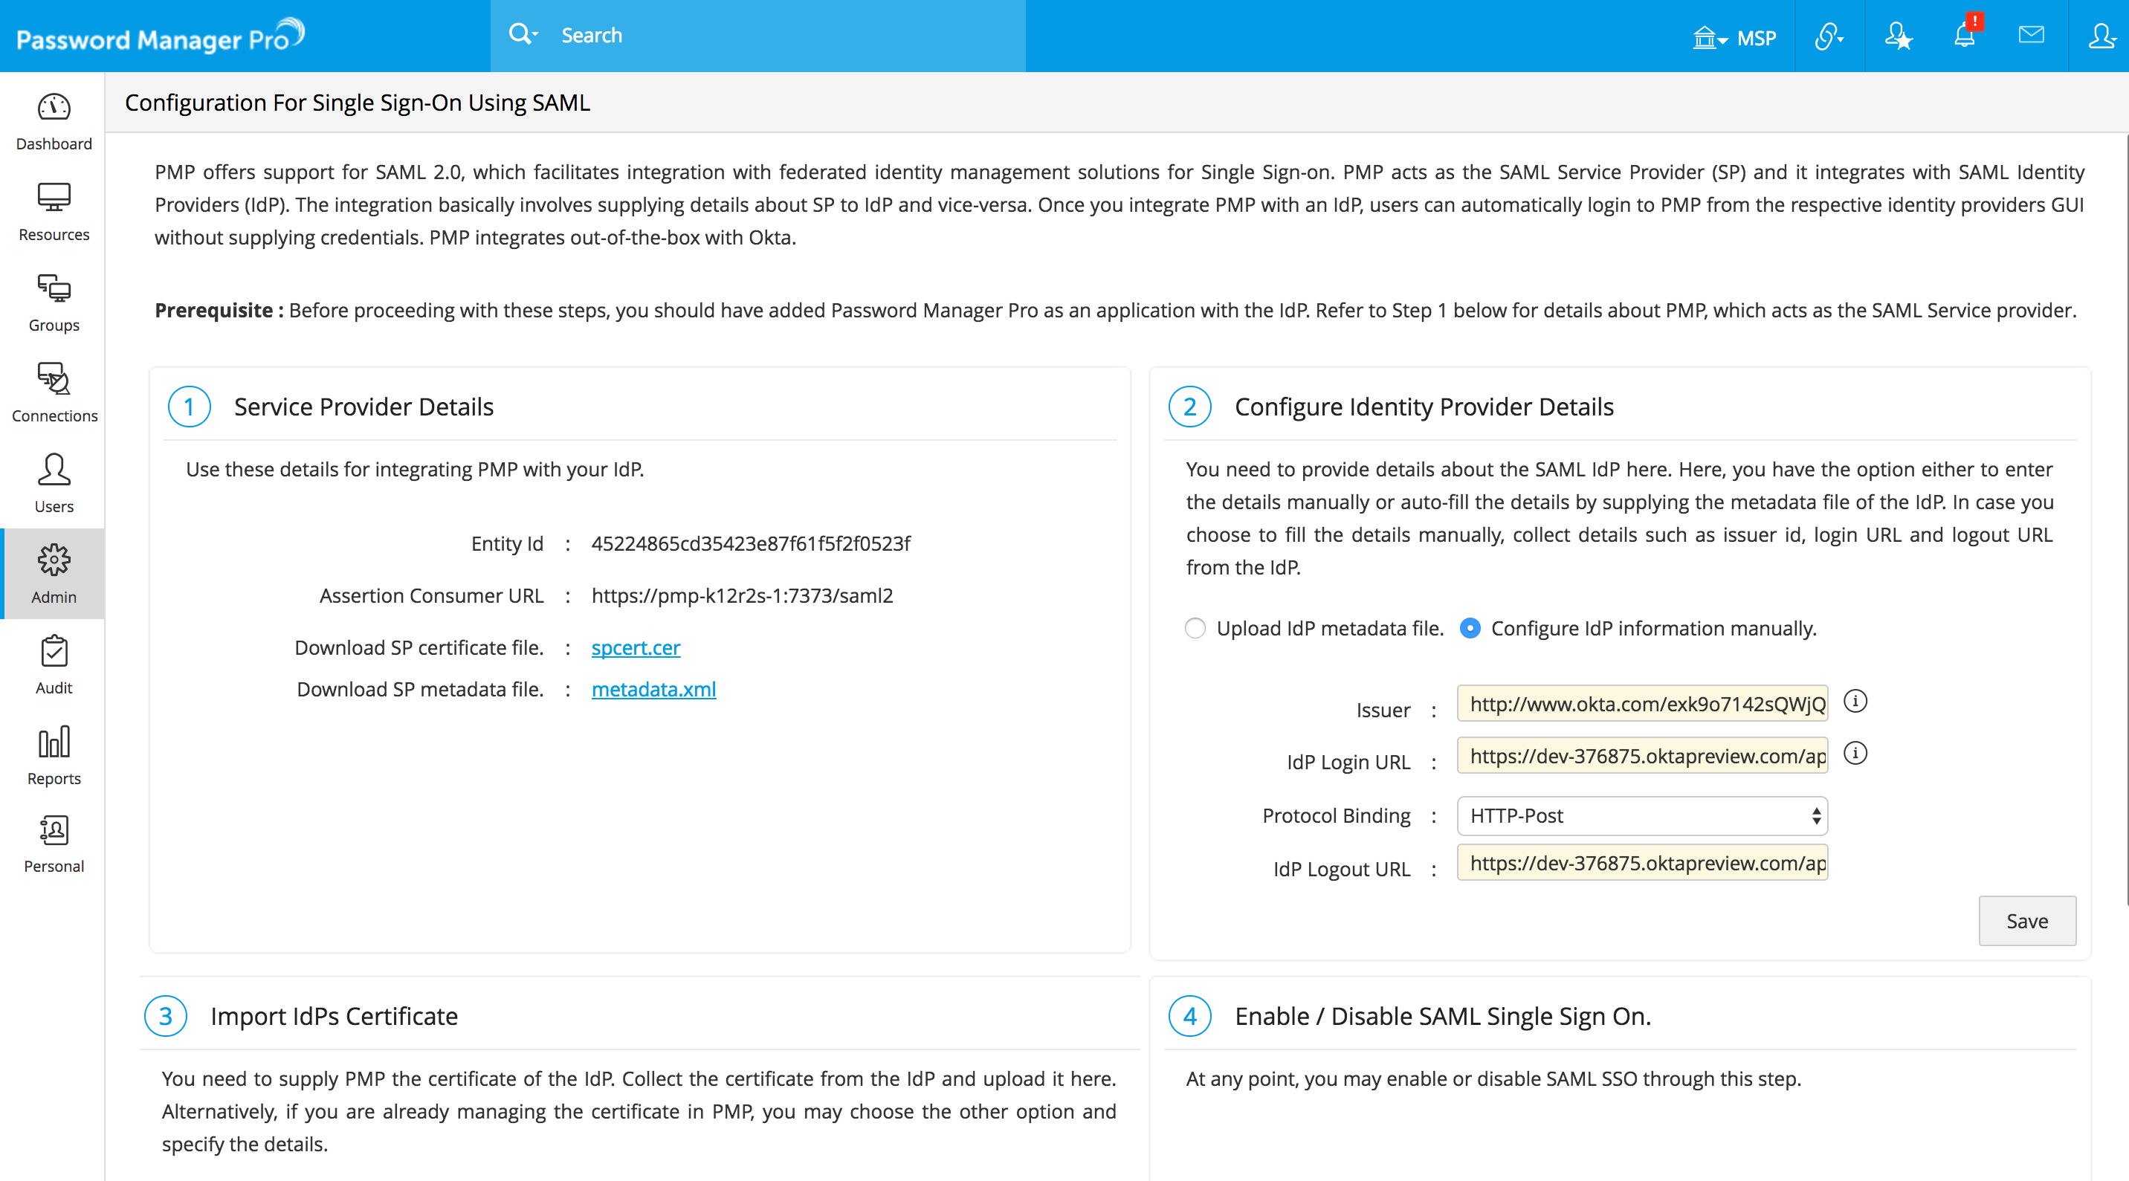
Task: Open the Groups section
Action: click(x=53, y=304)
